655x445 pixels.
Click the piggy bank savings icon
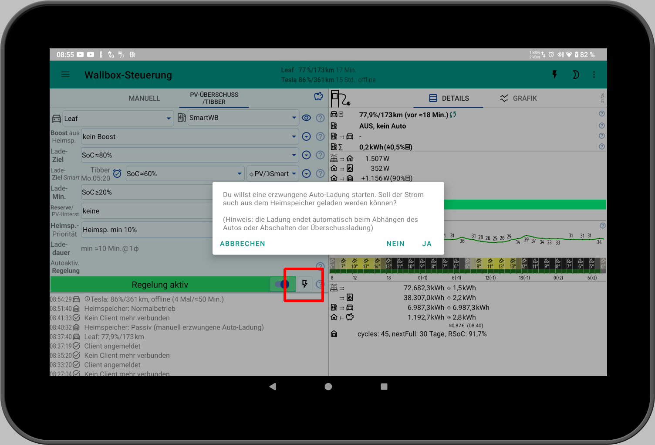coord(318,96)
